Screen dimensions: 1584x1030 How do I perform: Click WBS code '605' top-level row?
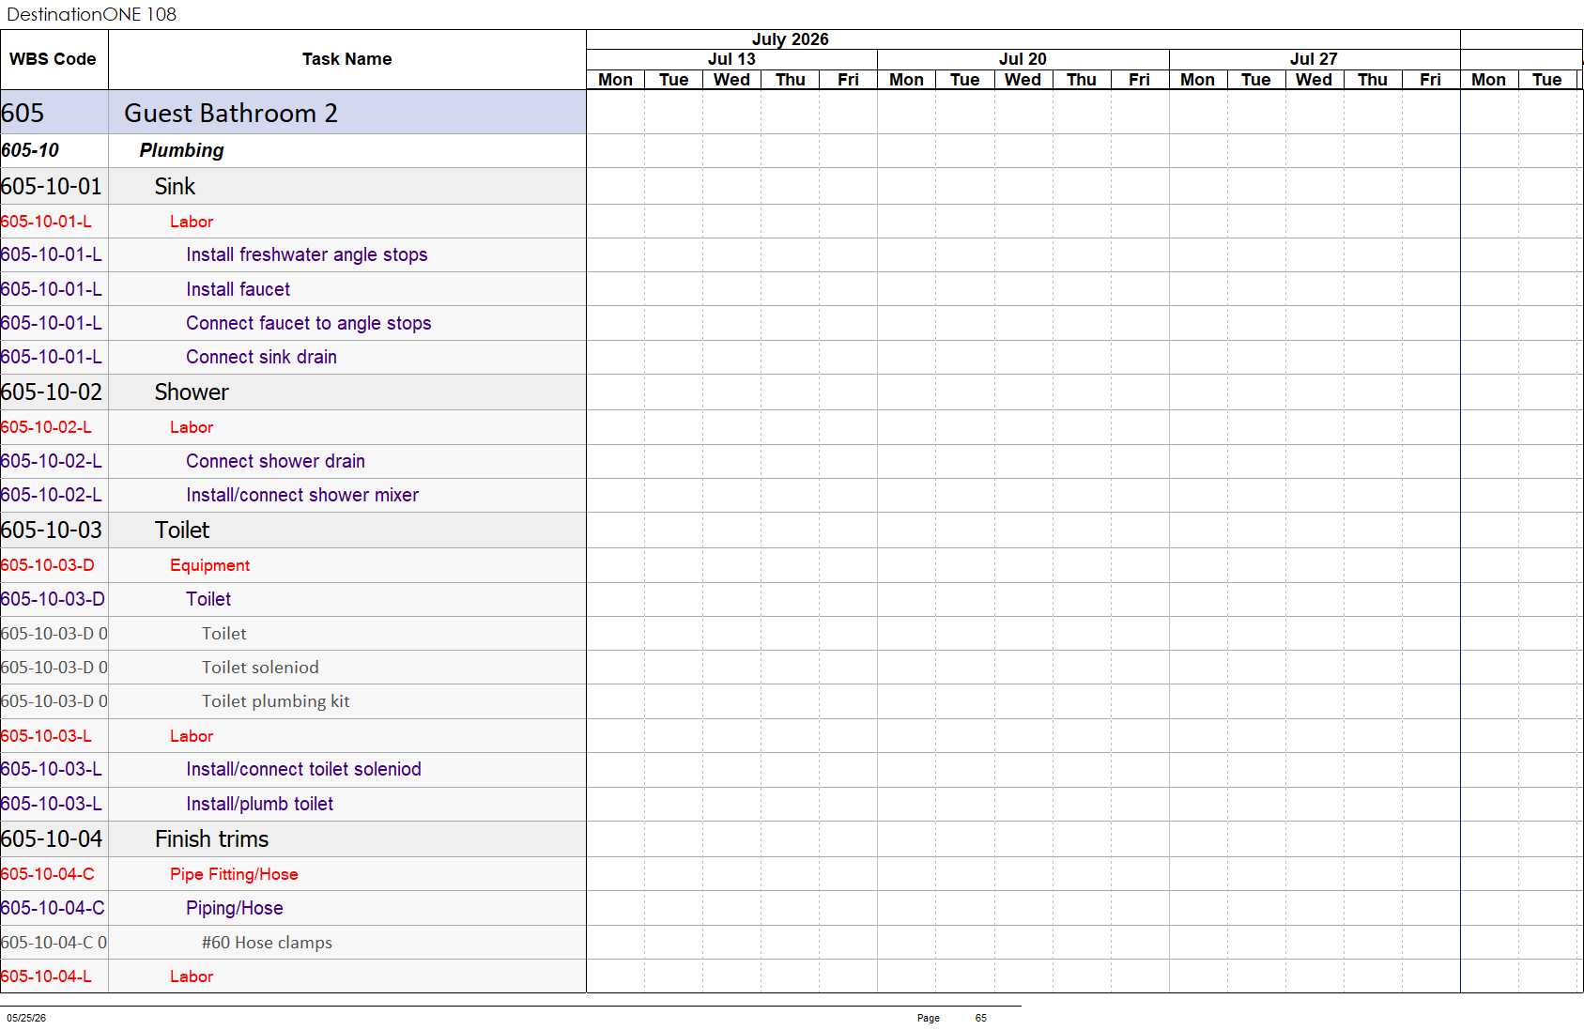(23, 113)
